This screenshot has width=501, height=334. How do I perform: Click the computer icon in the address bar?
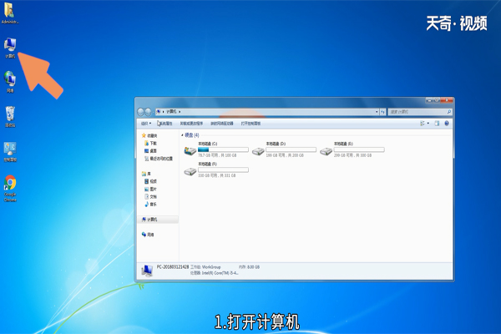pyautogui.click(x=159, y=112)
